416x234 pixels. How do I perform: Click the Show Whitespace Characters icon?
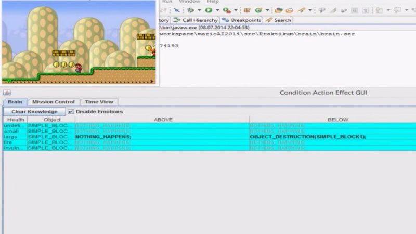click(366, 10)
